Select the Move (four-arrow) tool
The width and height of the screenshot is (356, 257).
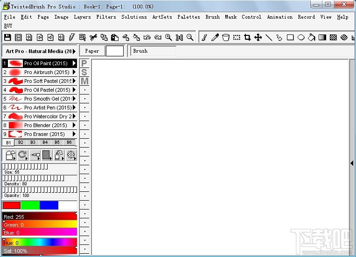258,37
